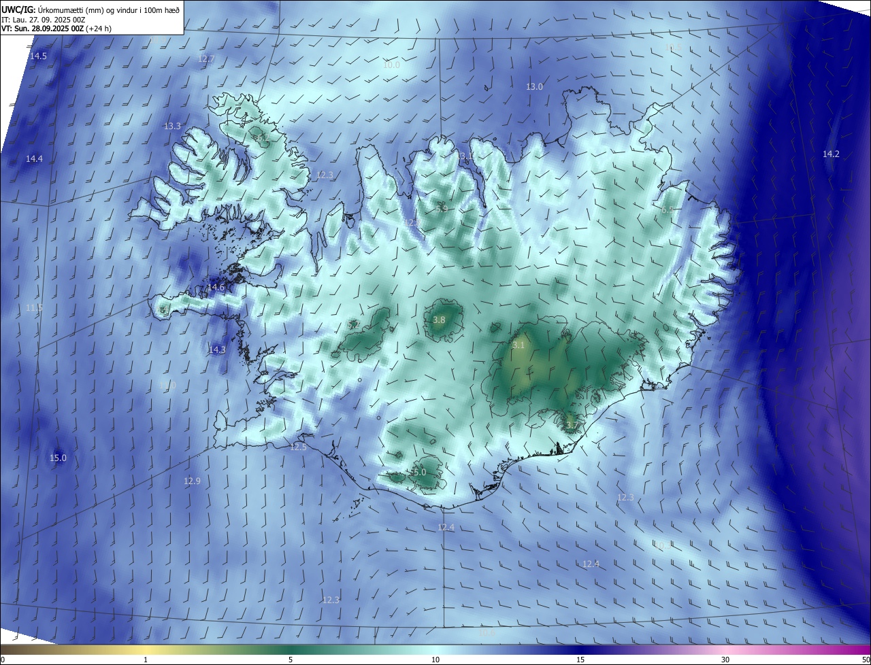Click the 13.0 value label
The height and width of the screenshot is (665, 871).
pyautogui.click(x=535, y=87)
